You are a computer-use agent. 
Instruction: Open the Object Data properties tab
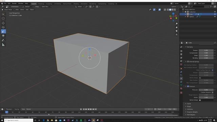pyautogui.click(x=181, y=85)
